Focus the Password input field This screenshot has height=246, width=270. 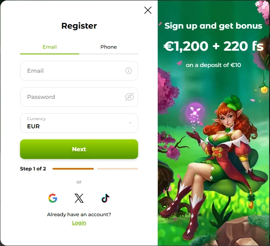[x=79, y=97]
